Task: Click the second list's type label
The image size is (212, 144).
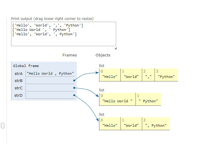Action: click(x=102, y=90)
